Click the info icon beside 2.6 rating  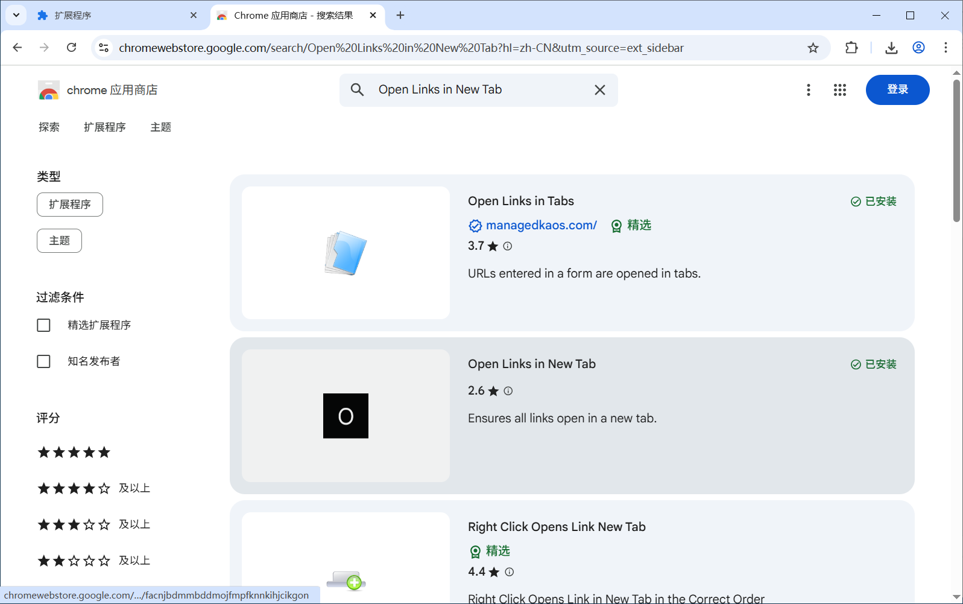(508, 391)
